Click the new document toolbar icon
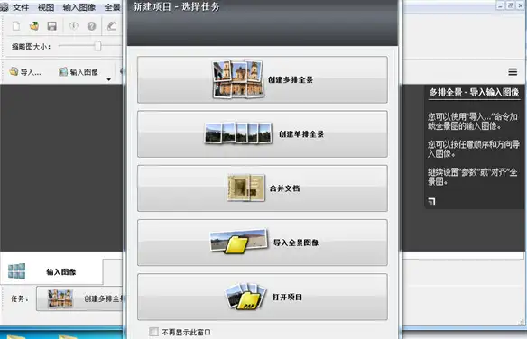The width and height of the screenshot is (527, 339). [x=16, y=26]
